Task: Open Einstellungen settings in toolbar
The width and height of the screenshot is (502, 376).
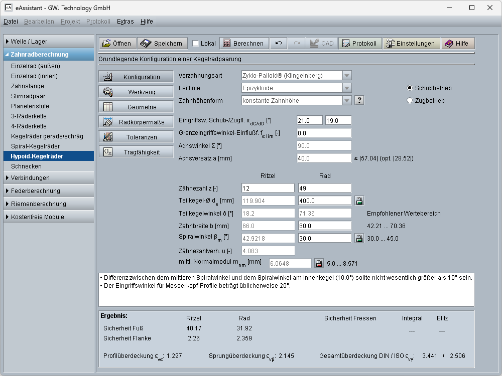Action: pyautogui.click(x=411, y=44)
